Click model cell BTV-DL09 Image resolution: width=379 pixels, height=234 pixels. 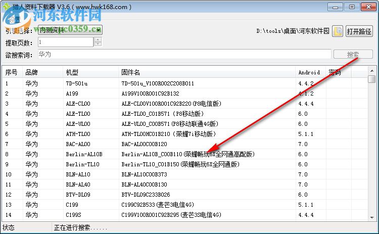pos(78,195)
